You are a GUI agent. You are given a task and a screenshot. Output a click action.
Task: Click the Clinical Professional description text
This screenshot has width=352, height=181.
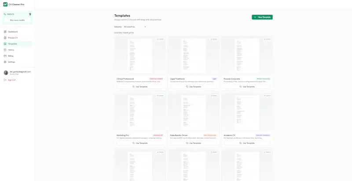pyautogui.click(x=139, y=82)
